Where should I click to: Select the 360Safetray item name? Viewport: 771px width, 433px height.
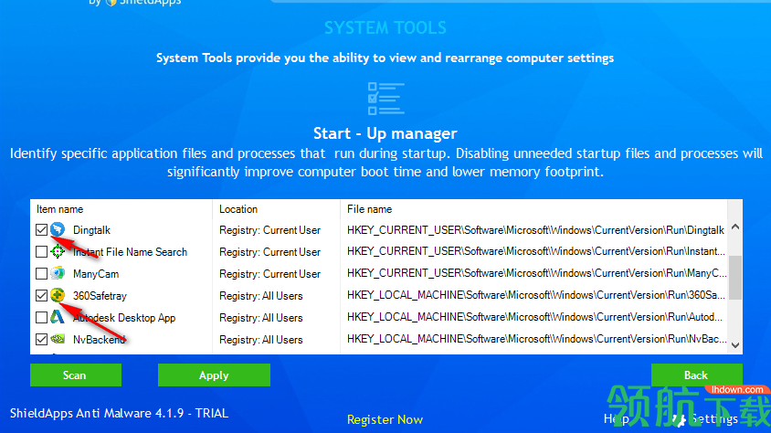100,296
